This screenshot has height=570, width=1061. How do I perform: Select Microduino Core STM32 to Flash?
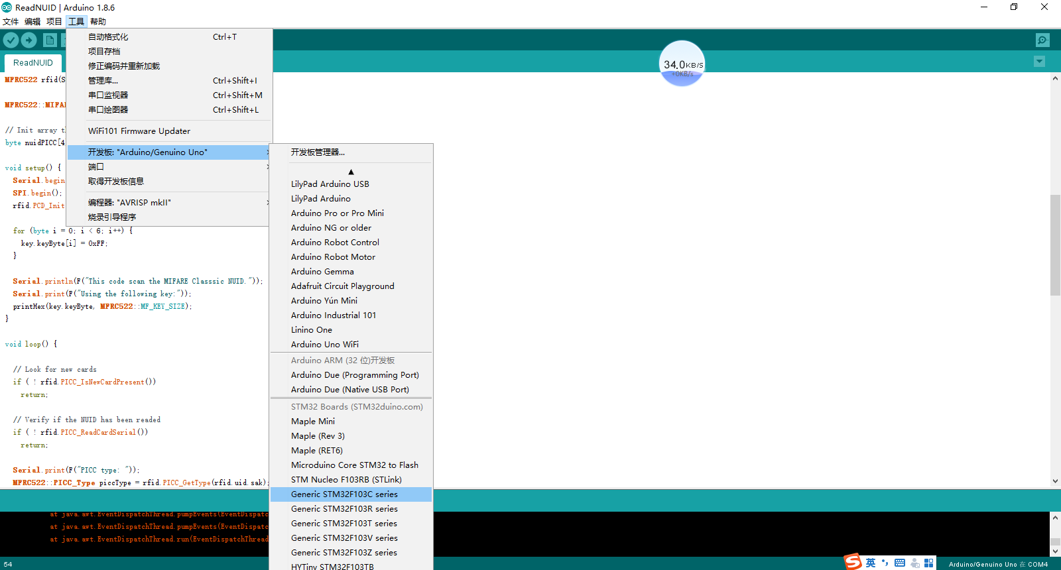[x=351, y=465]
